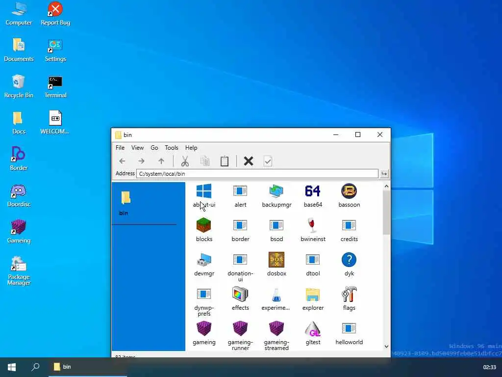Open the Package Manager desktop shortcut
Viewport: 502px width, 377px height.
coord(19,271)
